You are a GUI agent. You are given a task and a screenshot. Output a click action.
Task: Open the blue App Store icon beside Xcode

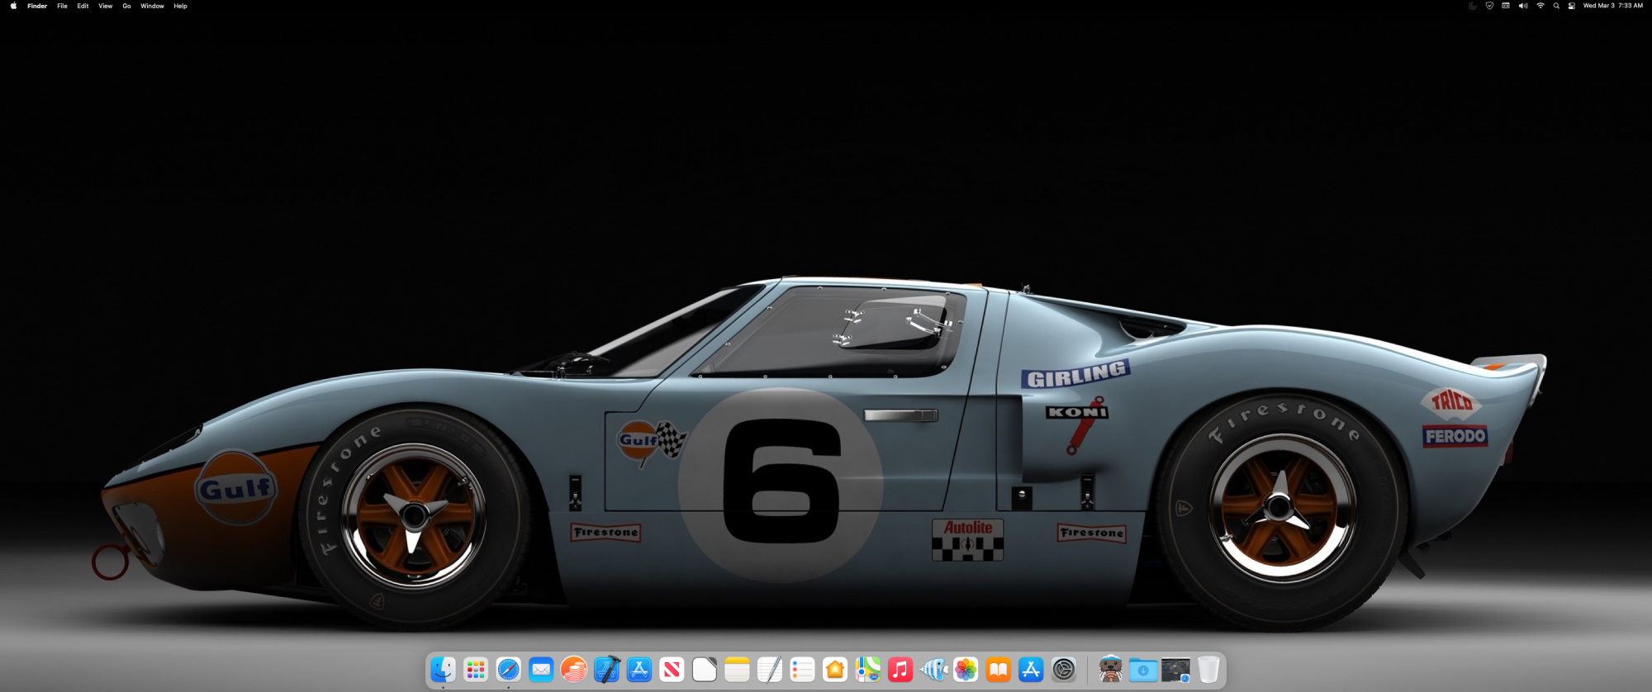[x=639, y=670]
